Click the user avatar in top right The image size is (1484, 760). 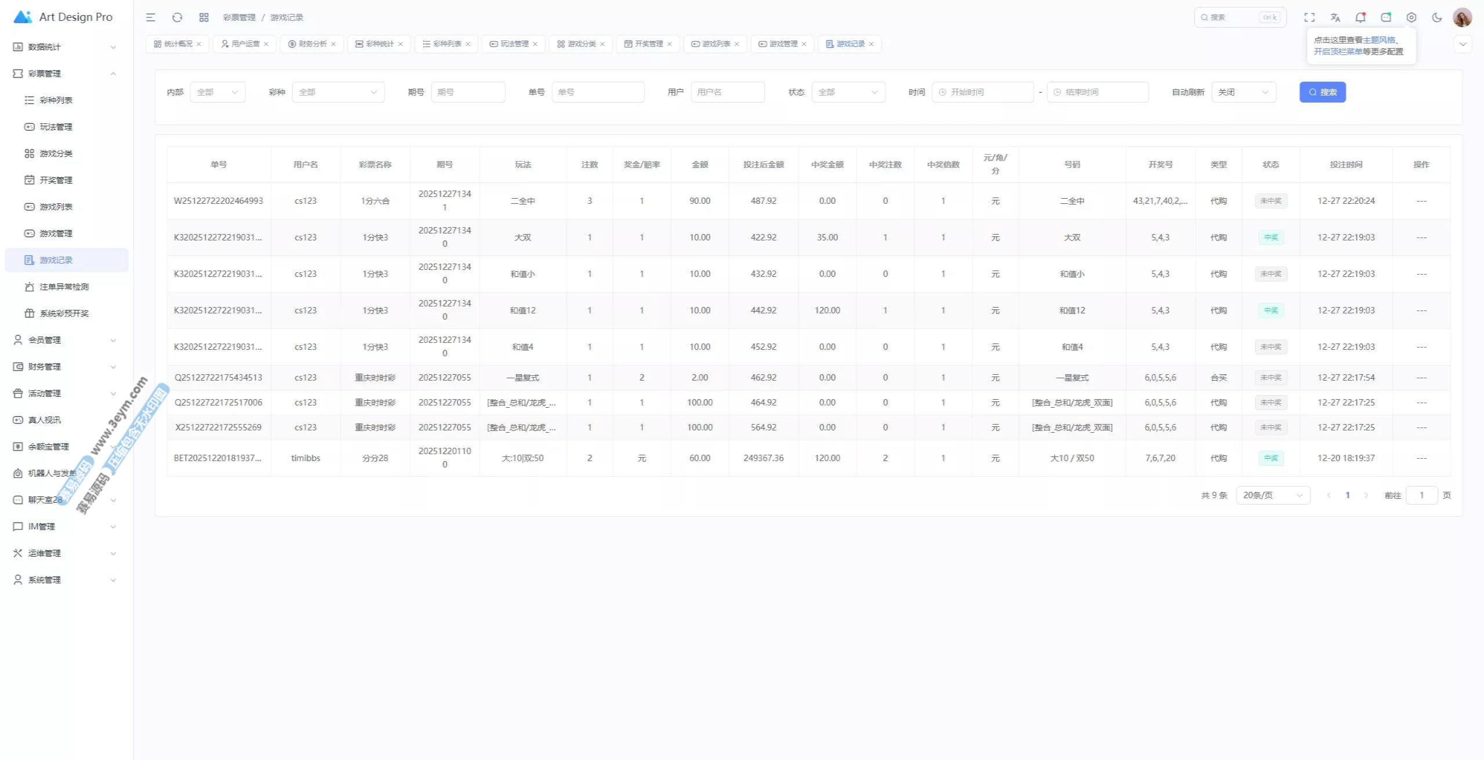click(x=1462, y=17)
